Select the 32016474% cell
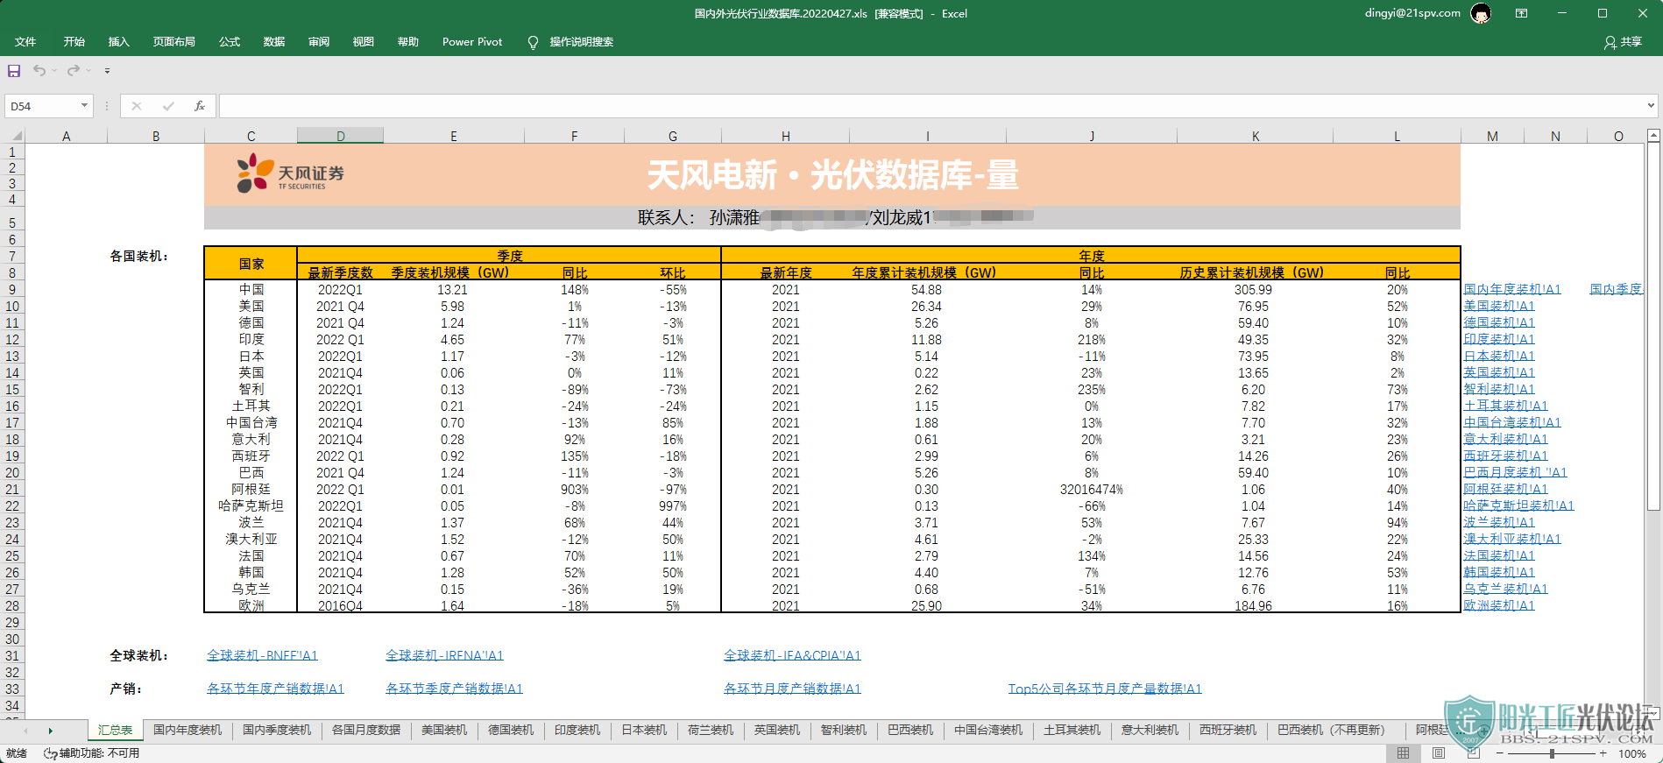The image size is (1663, 763). coord(1091,489)
